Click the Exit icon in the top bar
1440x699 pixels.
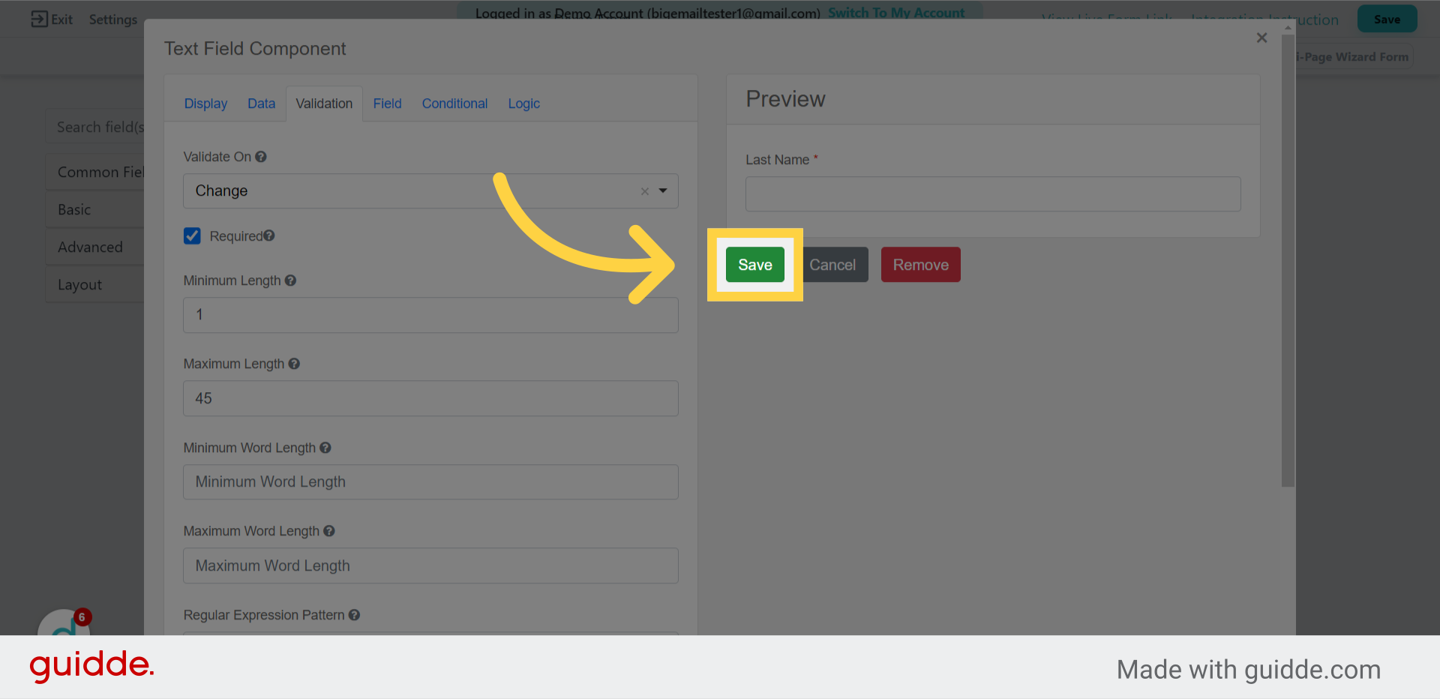[x=39, y=19]
